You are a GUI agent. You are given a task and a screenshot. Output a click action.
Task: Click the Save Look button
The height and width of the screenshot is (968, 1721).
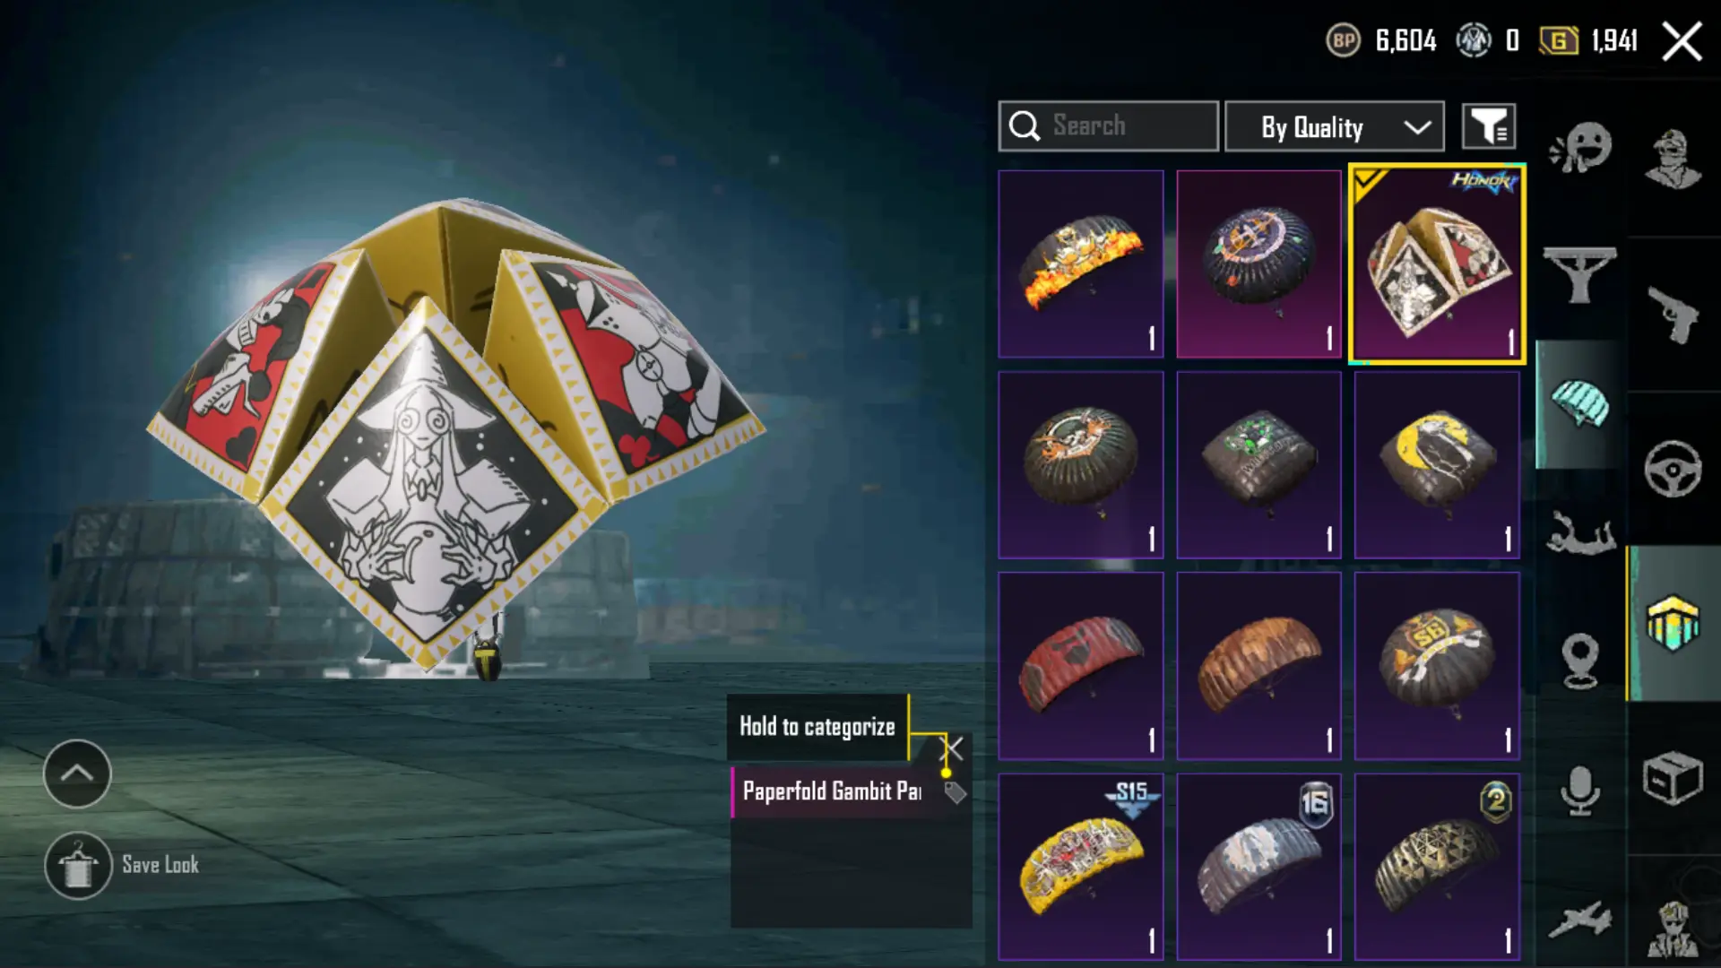122,865
